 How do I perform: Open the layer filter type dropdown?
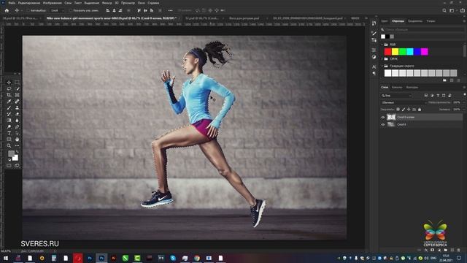396,96
